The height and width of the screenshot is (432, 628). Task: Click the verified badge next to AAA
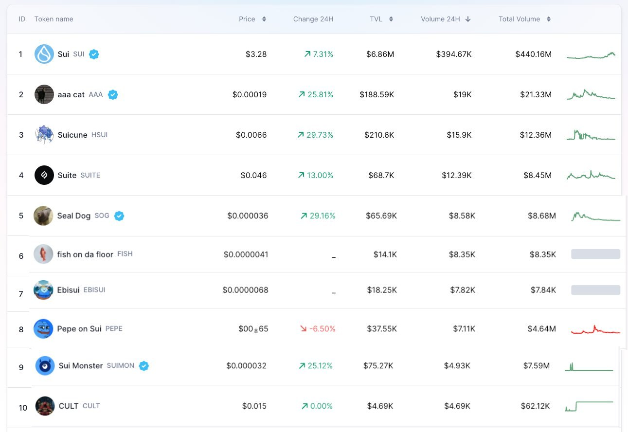(113, 94)
